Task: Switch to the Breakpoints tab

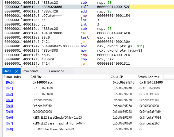Action: (x=30, y=71)
